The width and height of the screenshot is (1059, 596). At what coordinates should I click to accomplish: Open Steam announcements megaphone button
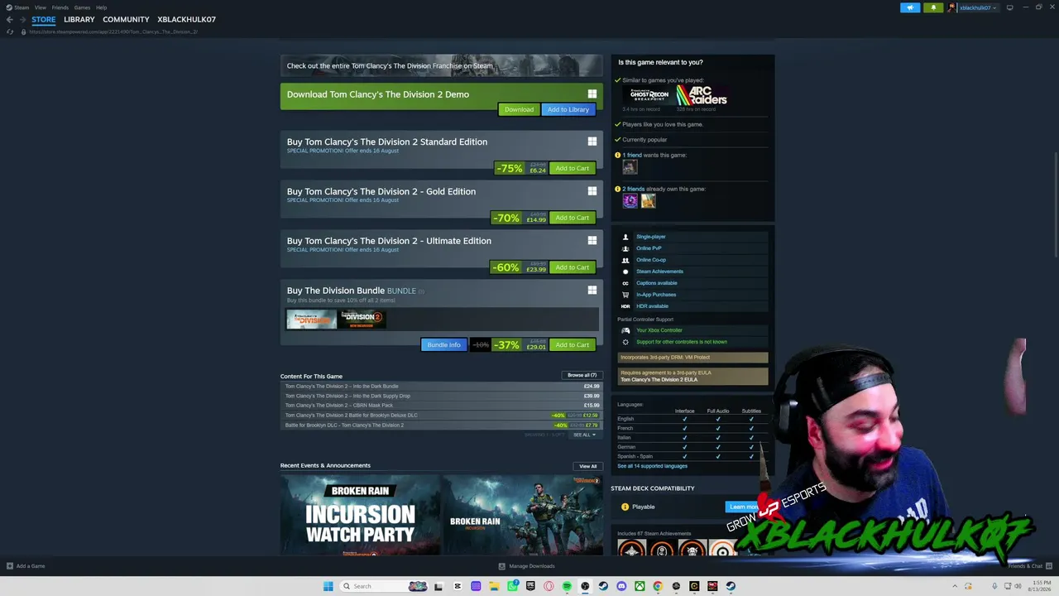click(x=910, y=7)
